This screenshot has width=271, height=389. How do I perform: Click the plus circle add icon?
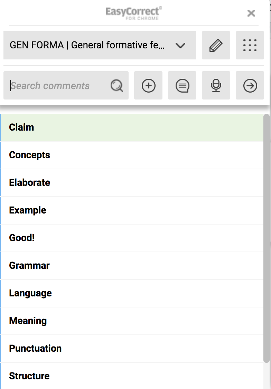coord(148,86)
